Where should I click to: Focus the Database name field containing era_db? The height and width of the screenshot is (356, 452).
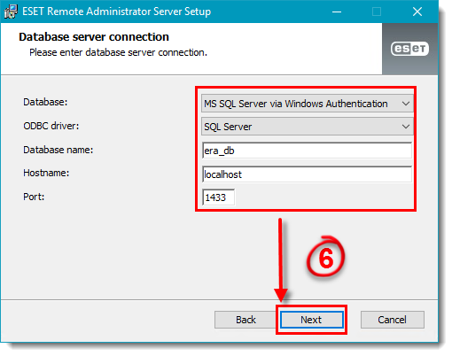[307, 151]
